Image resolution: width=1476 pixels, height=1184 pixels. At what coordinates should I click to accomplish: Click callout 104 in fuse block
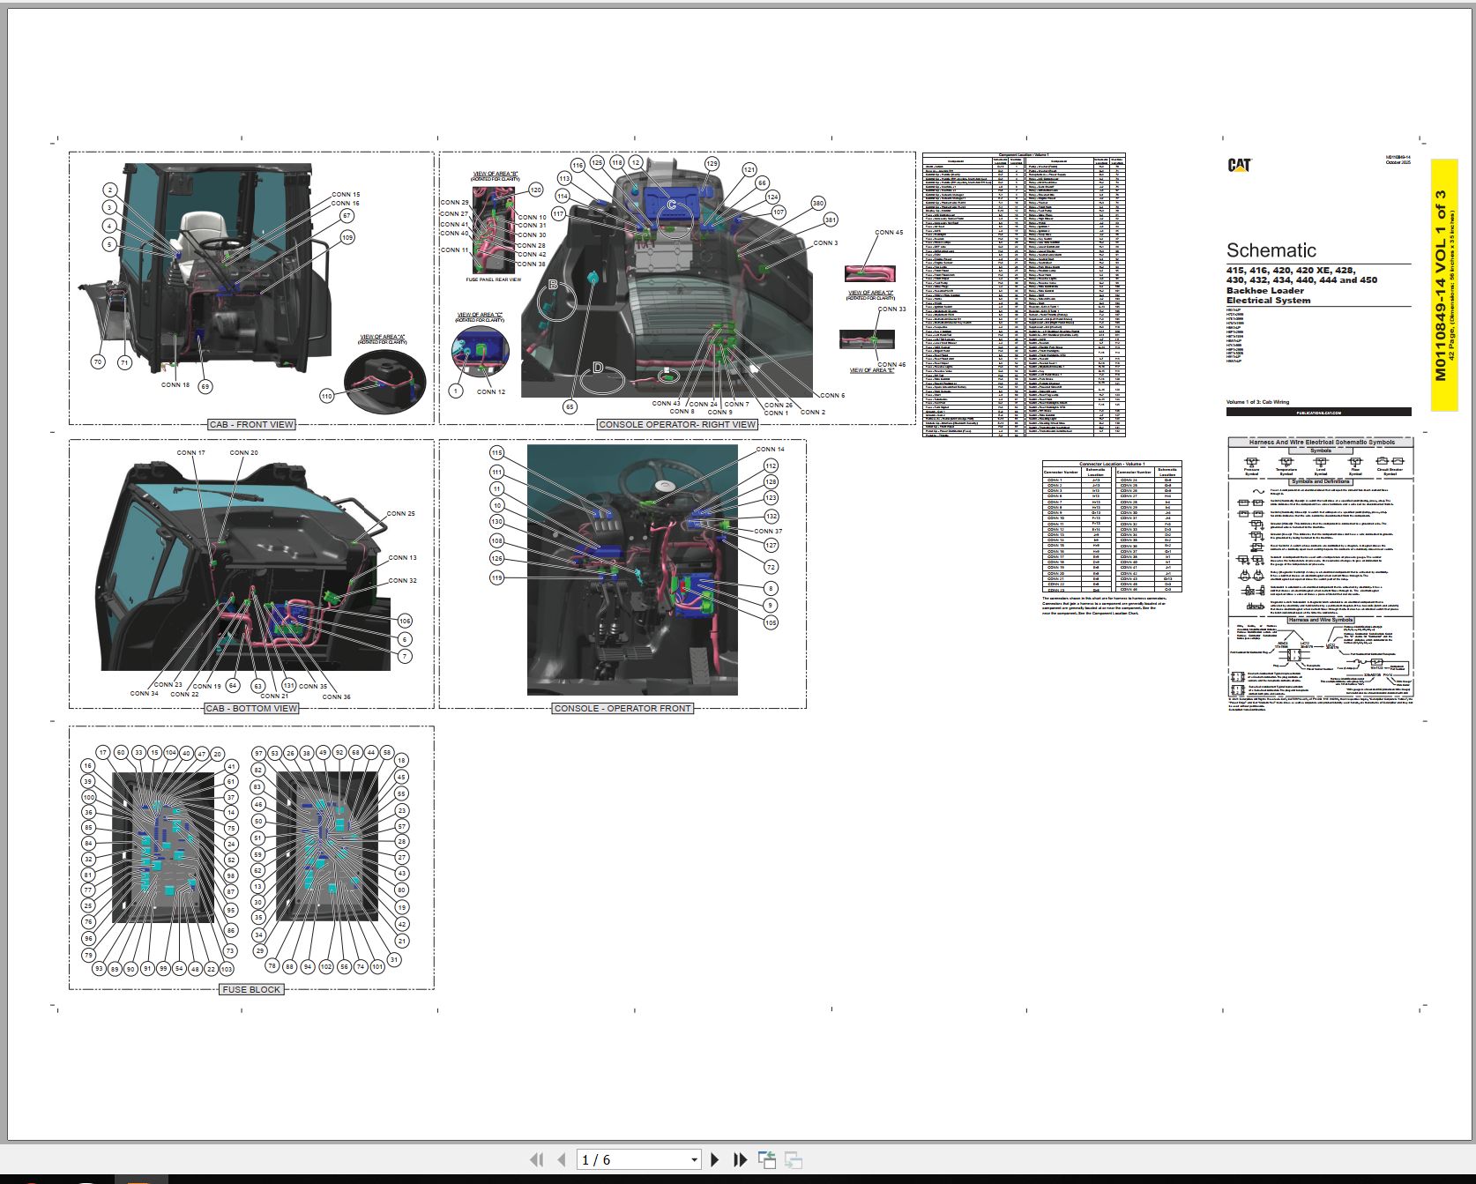170,753
